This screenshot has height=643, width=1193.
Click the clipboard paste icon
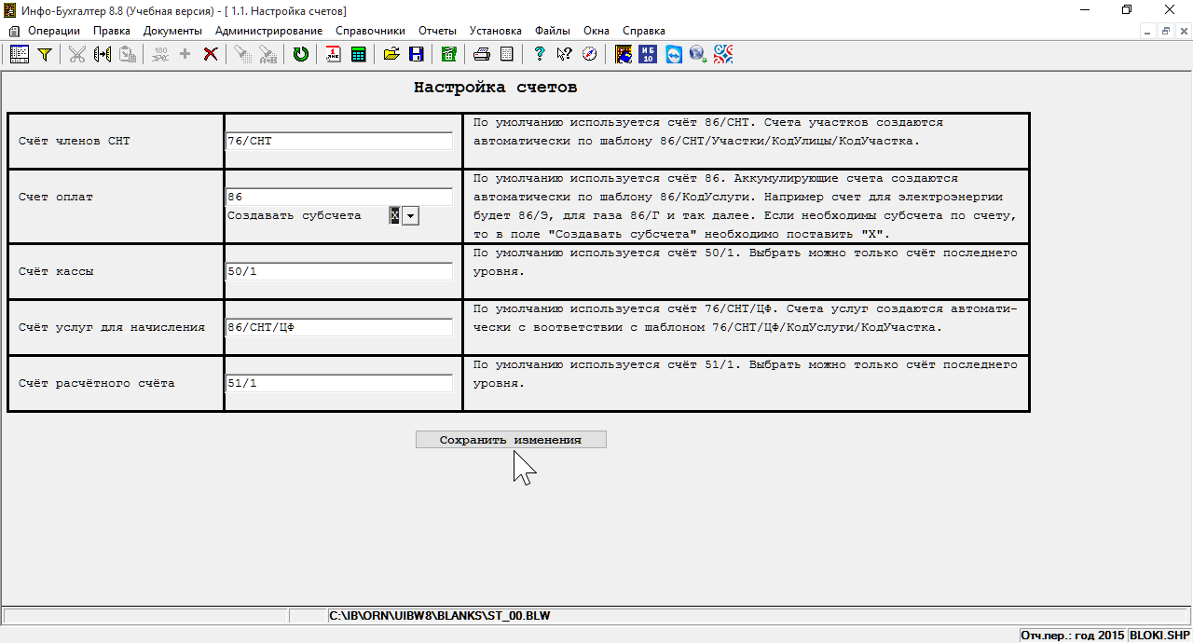pos(128,54)
